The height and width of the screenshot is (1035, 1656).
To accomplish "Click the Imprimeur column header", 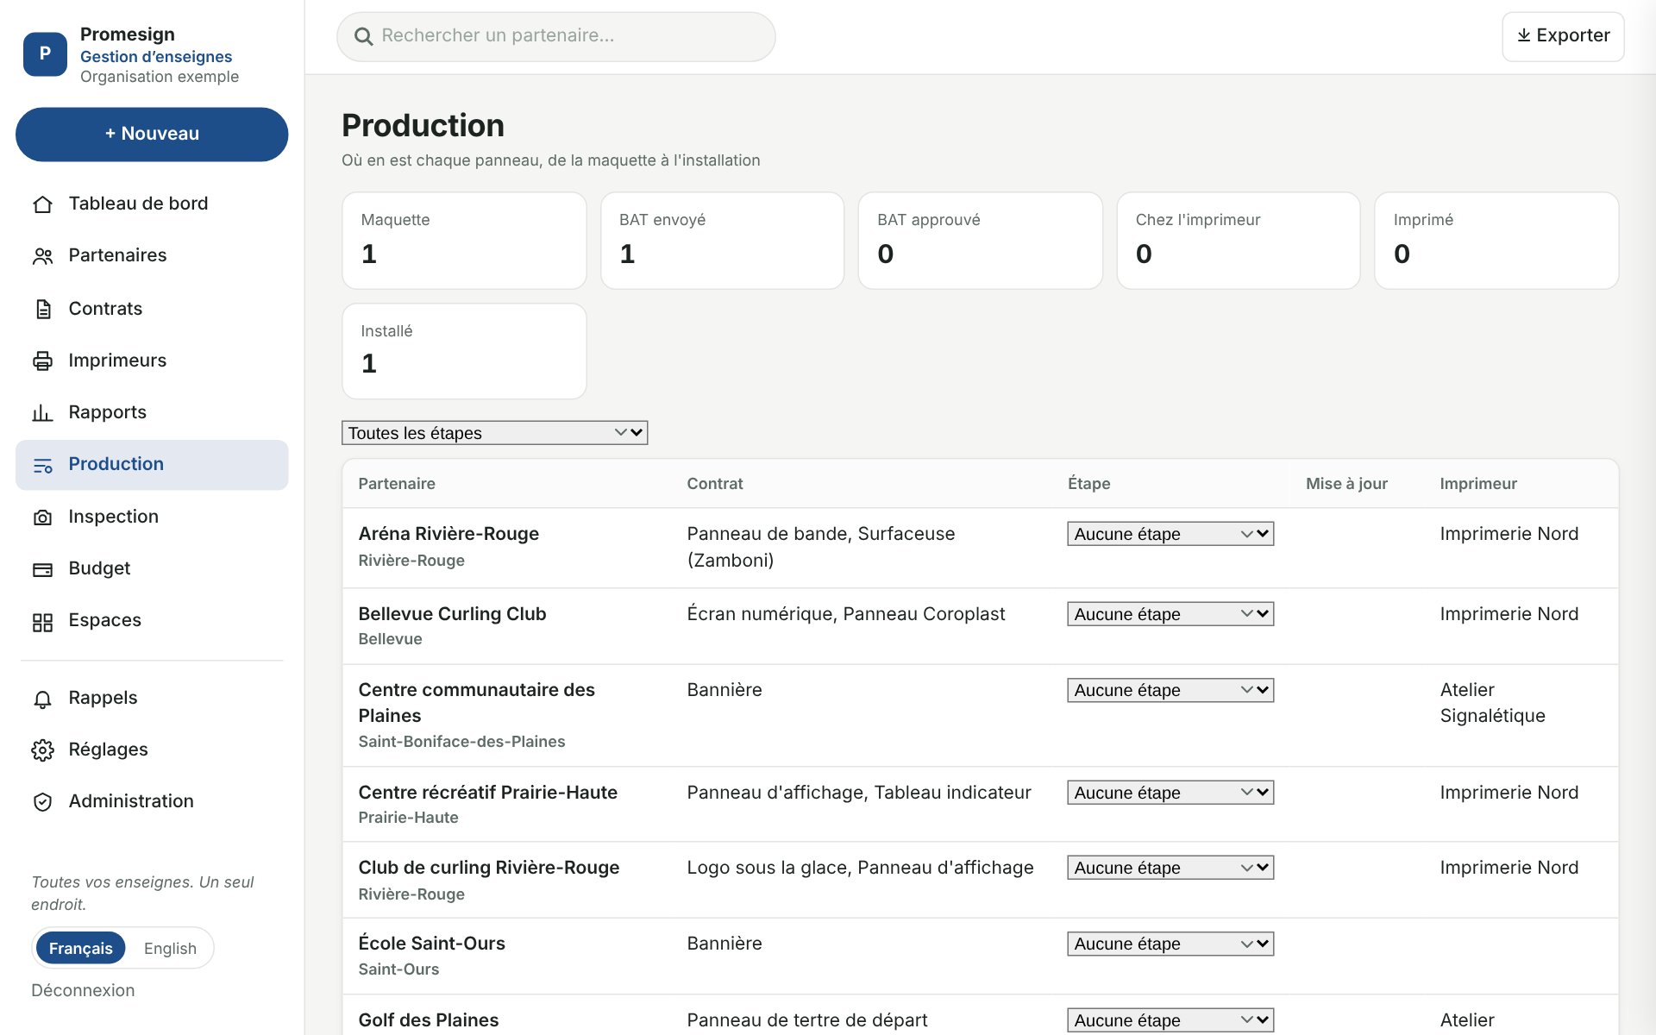I will coord(1478,484).
